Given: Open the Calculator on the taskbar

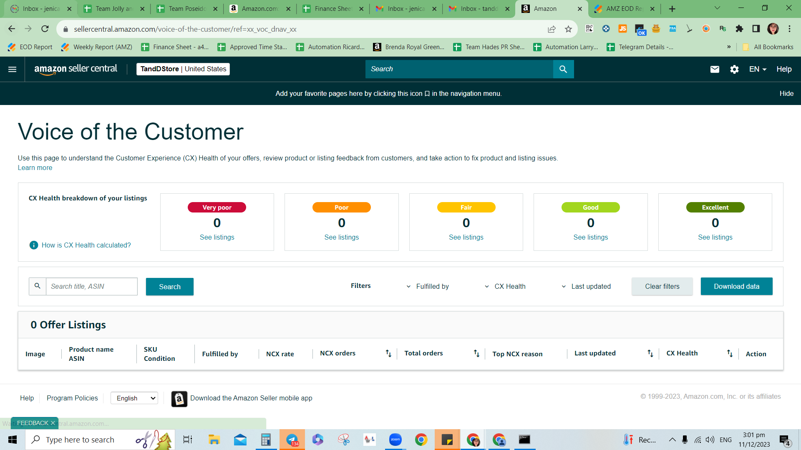Looking at the screenshot, I should pyautogui.click(x=266, y=440).
